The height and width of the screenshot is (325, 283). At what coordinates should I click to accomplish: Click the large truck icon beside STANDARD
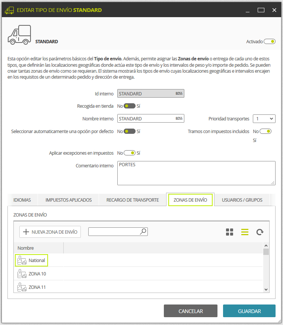point(19,35)
